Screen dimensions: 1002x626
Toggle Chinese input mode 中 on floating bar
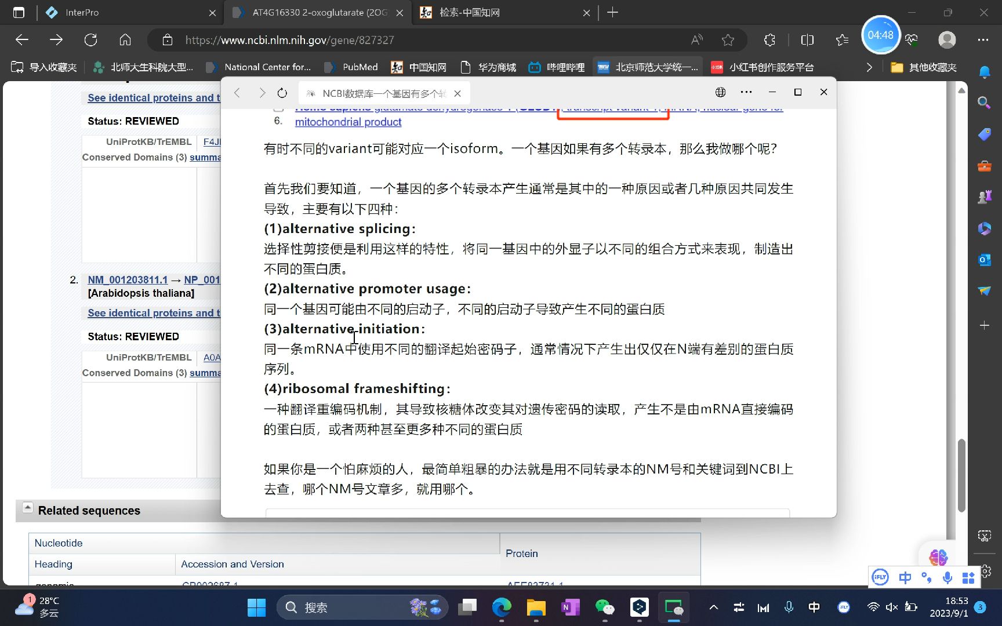pos(905,577)
